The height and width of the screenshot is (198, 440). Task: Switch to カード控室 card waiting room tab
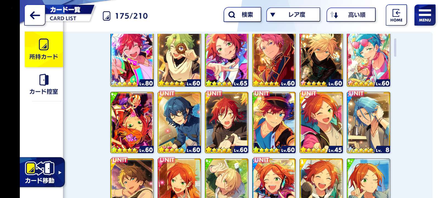click(x=44, y=84)
